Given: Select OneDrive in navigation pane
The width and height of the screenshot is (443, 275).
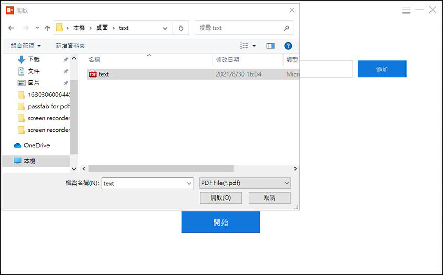Looking at the screenshot, I should 36,145.
